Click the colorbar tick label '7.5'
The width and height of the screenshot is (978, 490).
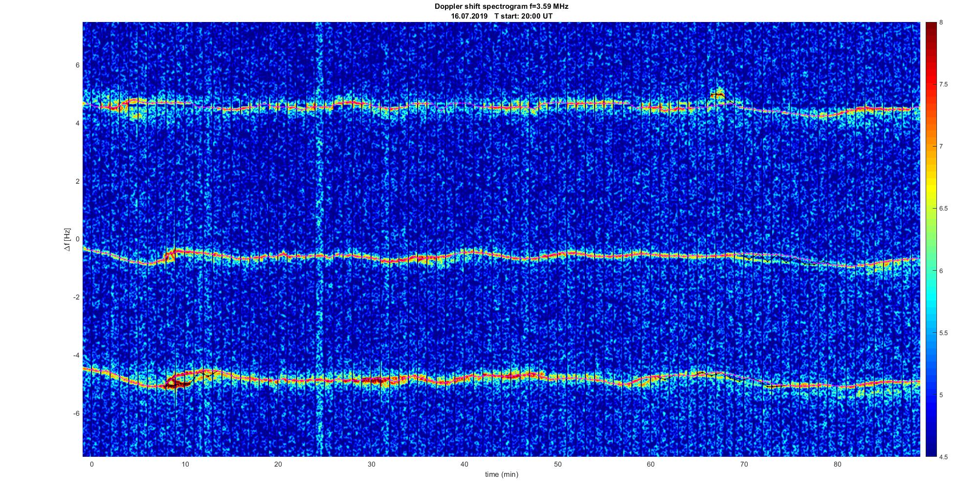(943, 85)
